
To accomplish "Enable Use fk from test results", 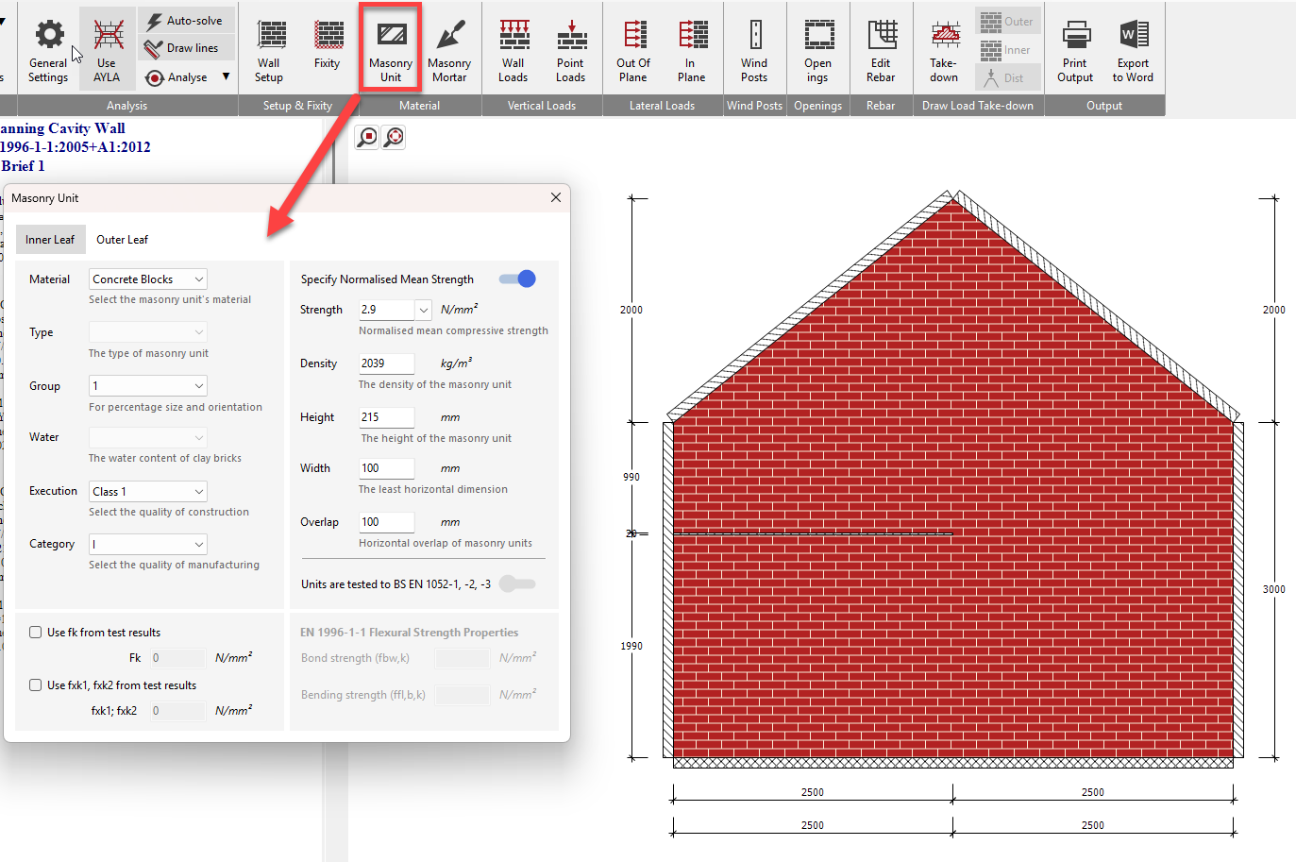I will 35,632.
